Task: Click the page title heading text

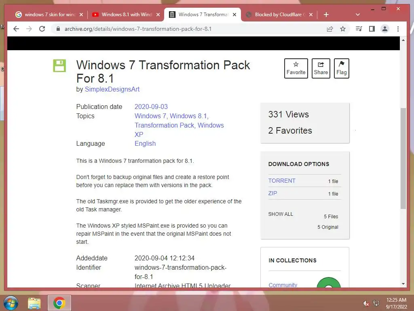Action: 163,72
